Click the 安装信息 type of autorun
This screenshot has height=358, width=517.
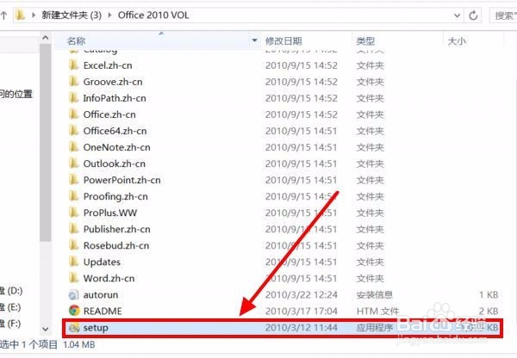(375, 295)
